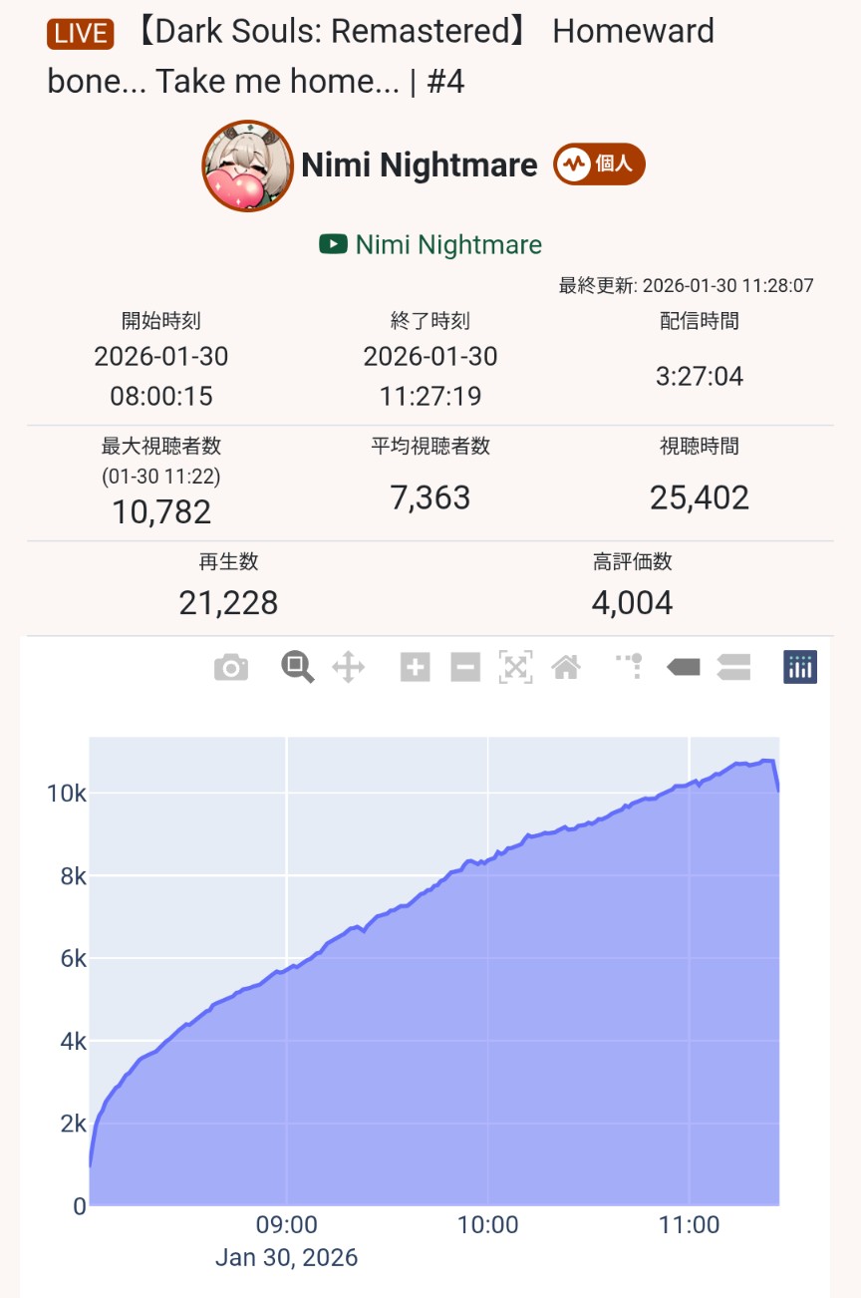
Task: Select the pan arrows tool
Action: click(x=348, y=667)
